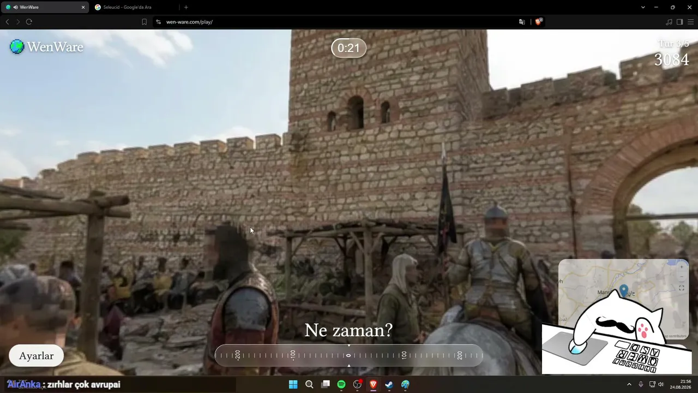
Task: Click the score 3084
Action: point(671,59)
